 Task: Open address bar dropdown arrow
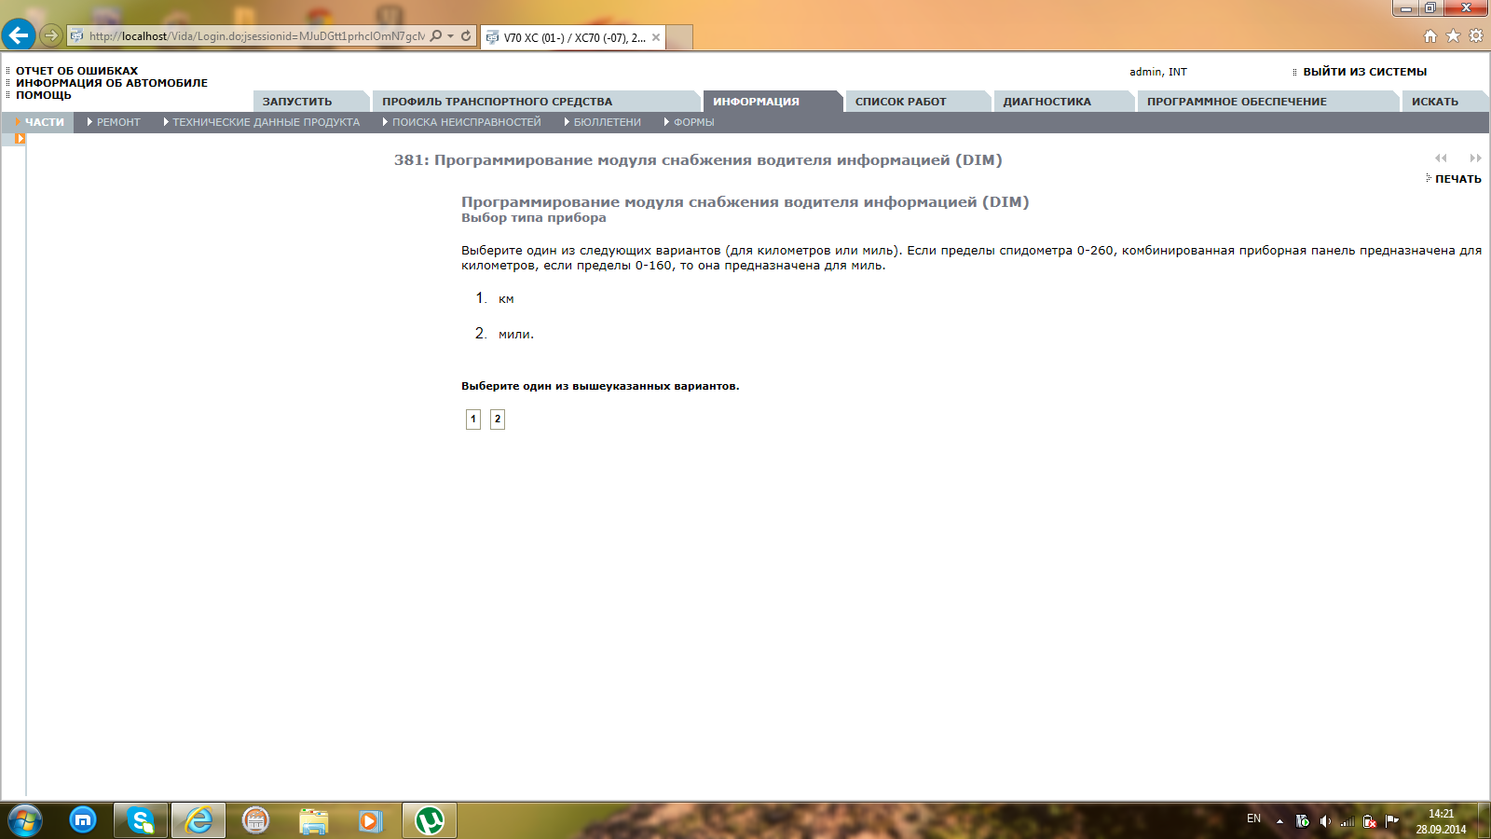point(451,36)
